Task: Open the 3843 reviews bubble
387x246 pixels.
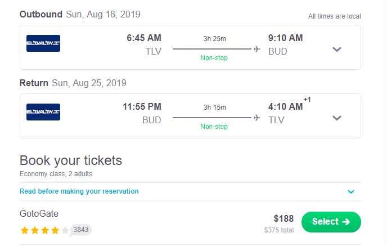Action: click(x=80, y=230)
